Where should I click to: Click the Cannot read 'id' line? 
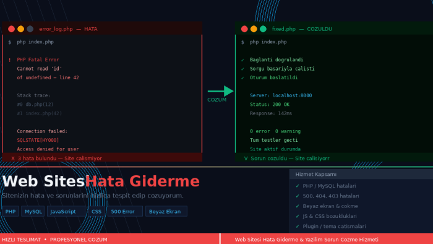[x=40, y=69]
